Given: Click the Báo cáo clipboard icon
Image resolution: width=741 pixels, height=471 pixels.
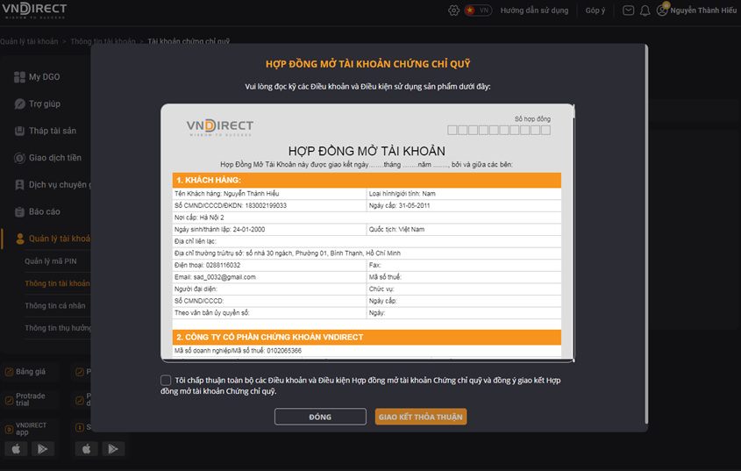Looking at the screenshot, I should tap(19, 211).
